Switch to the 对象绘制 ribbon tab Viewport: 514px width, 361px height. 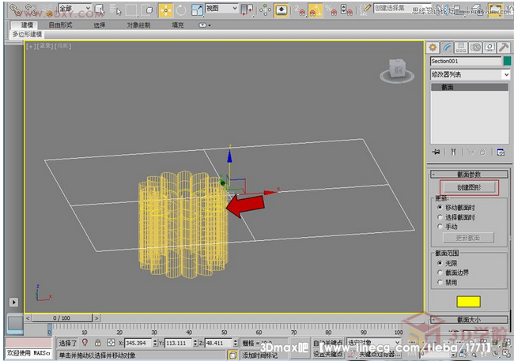[138, 25]
